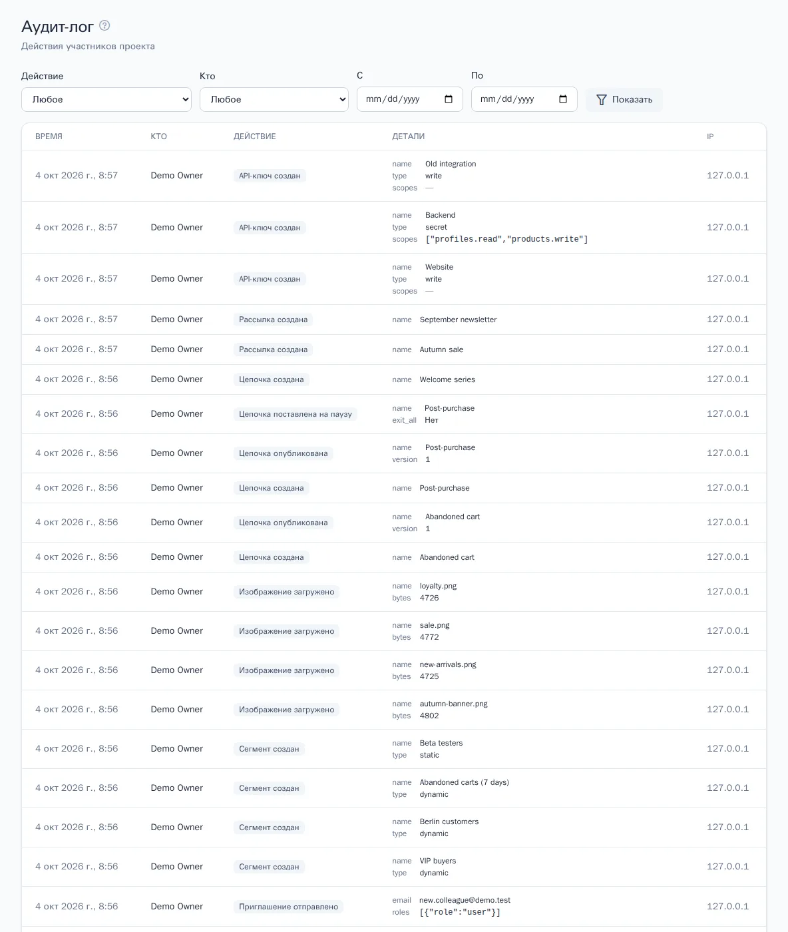Click the ВРЕМЯ column header

49,136
